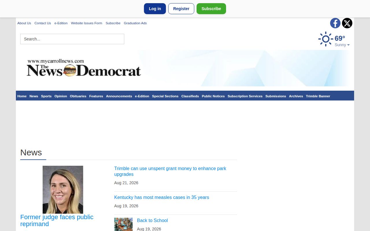Image resolution: width=370 pixels, height=231 pixels.
Task: Go to Home in the navigation bar
Action: 22,96
